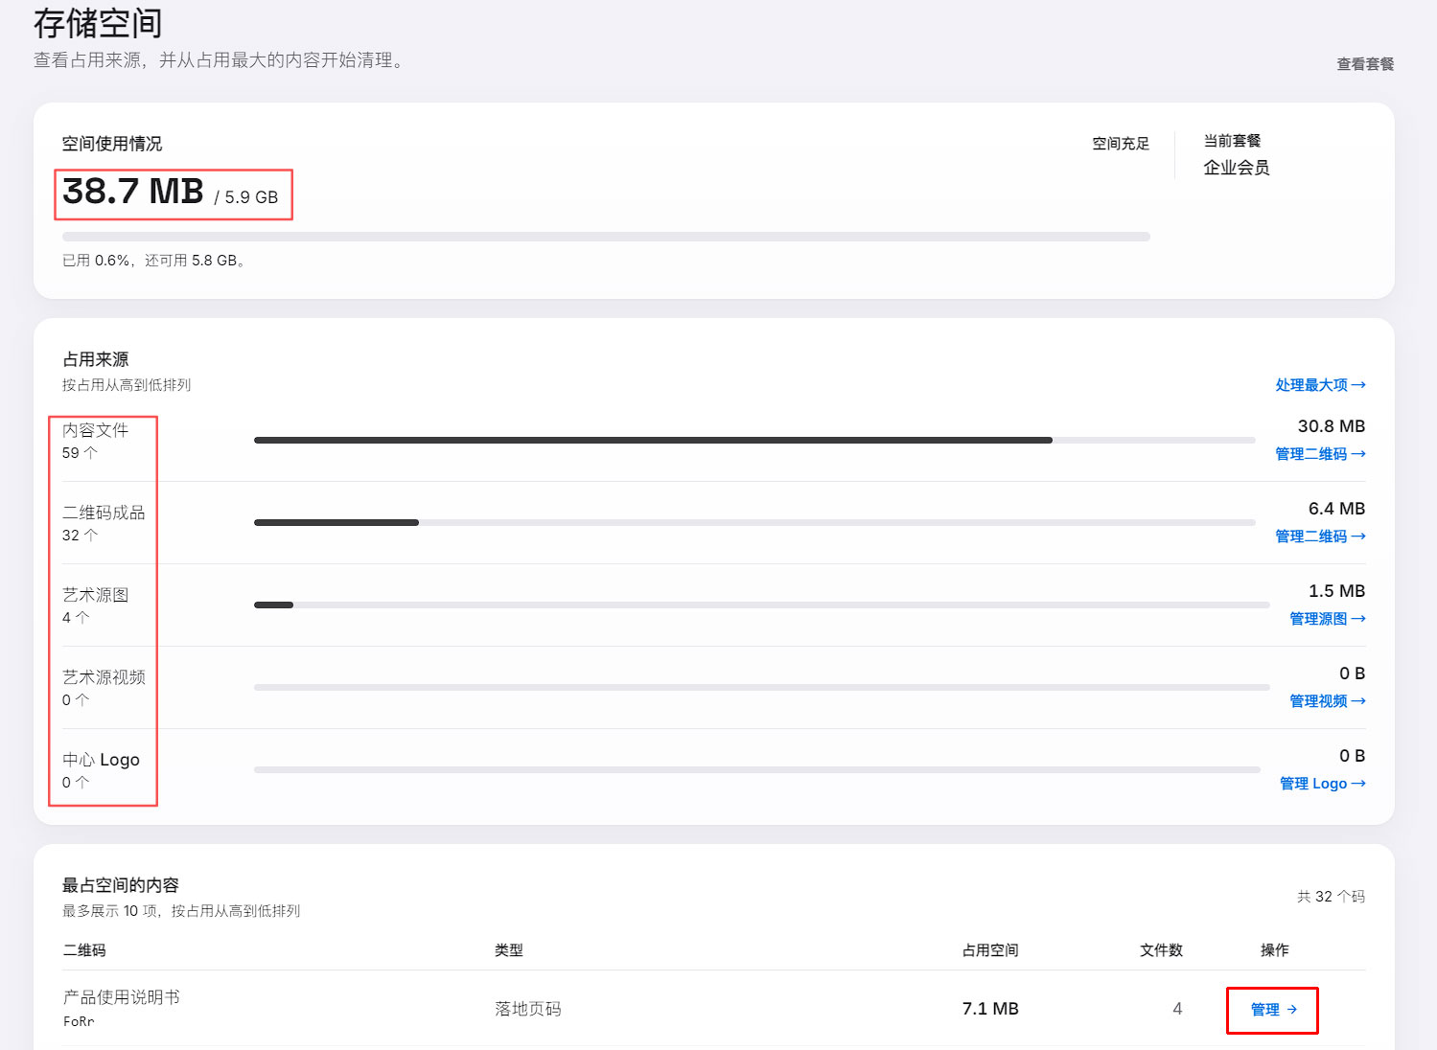The image size is (1437, 1050).
Task: Click the 0 B size in 艺术源视频 row
Action: coord(1352,673)
